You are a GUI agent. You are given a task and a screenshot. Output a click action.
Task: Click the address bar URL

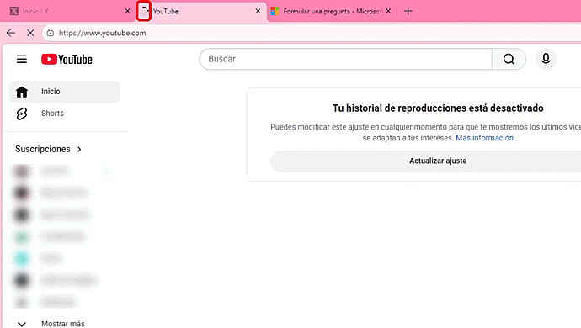102,33
